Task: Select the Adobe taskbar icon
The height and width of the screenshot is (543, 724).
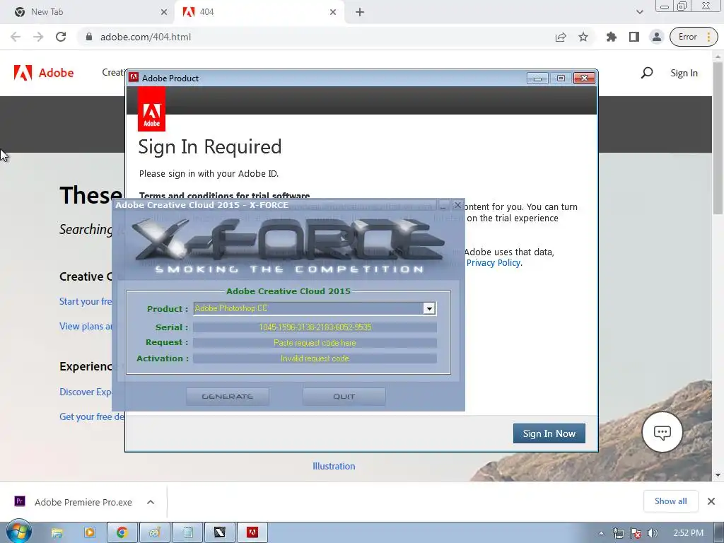Action: coord(252,533)
